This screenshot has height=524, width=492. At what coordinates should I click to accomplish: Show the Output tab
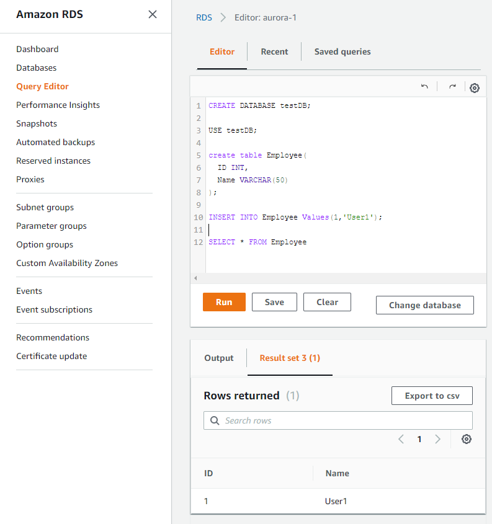[x=219, y=358]
